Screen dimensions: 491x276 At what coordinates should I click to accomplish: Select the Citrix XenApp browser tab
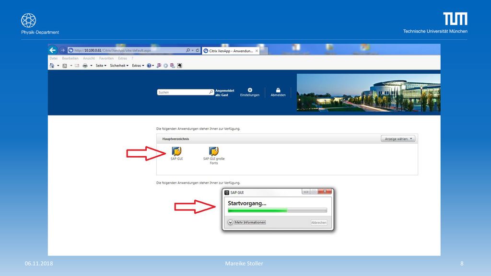(231, 51)
